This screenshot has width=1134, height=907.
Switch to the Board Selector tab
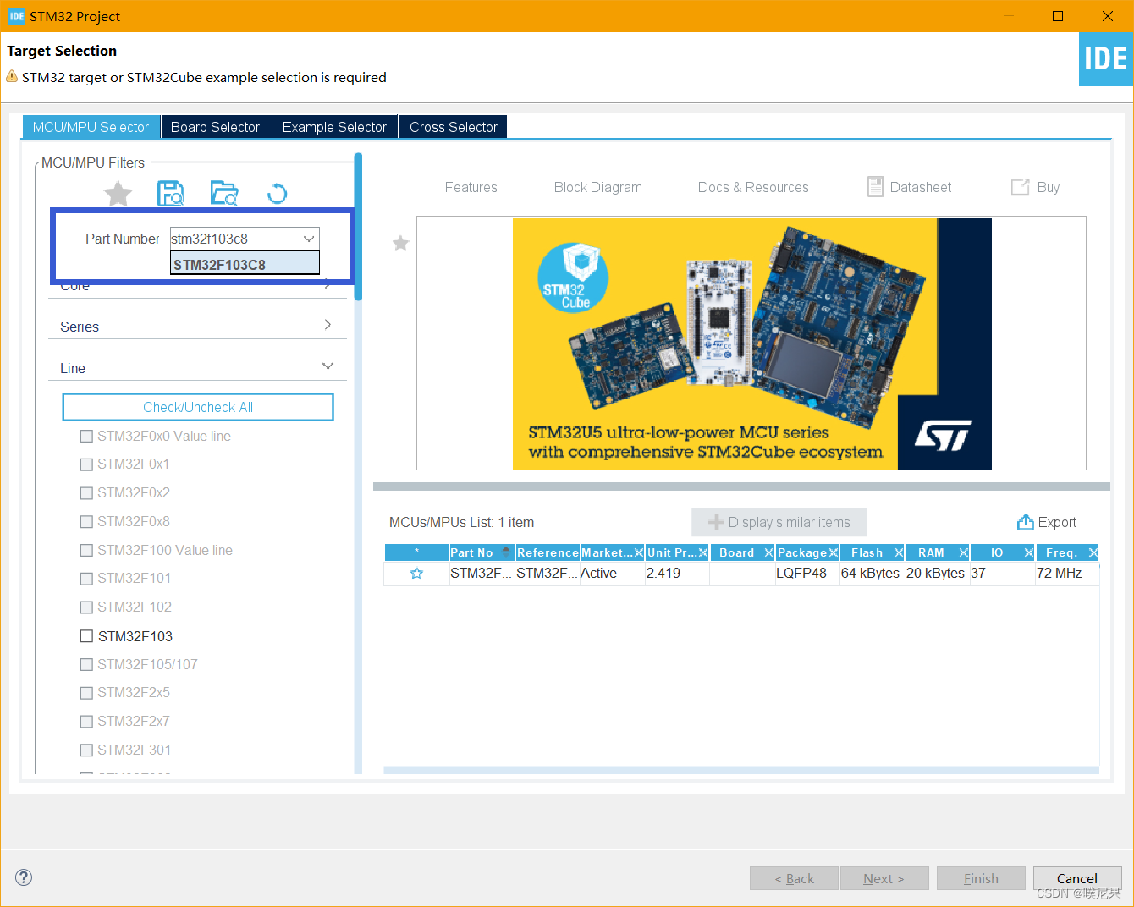[x=215, y=126]
